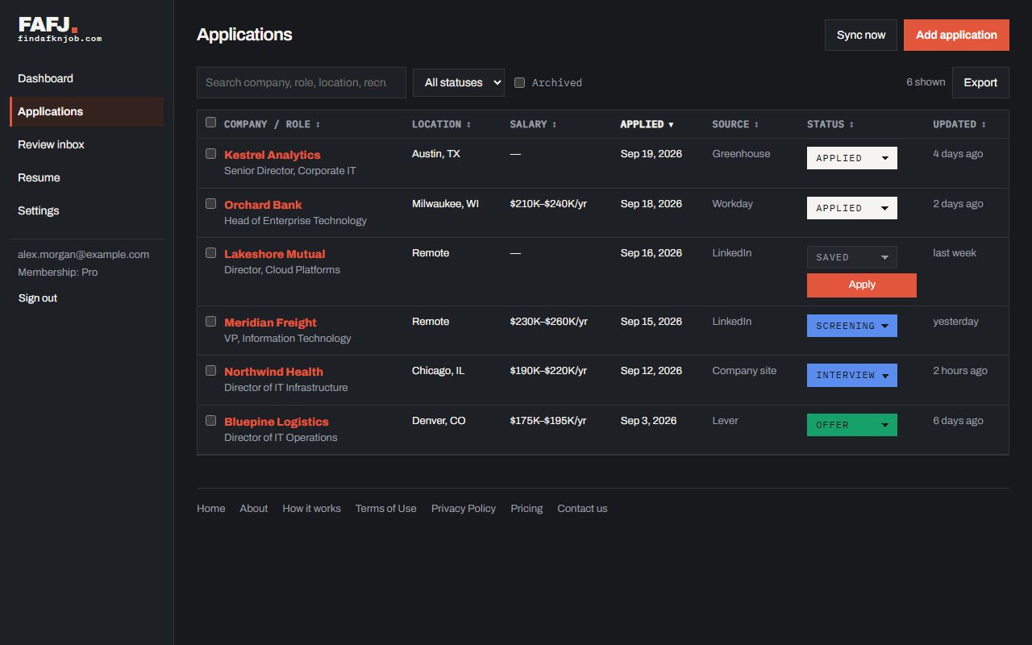
Task: Open Kestrel Analytics status dropdown
Action: [851, 158]
